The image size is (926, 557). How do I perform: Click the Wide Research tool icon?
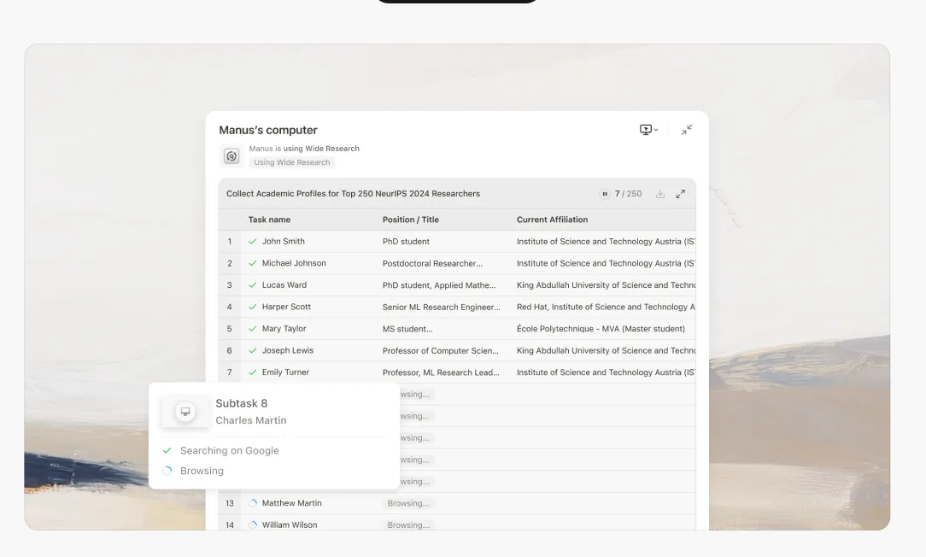click(x=231, y=156)
